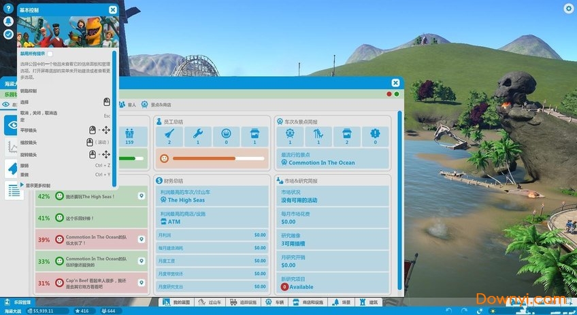
Task: Click the guest count 159 tile
Action: 129,136
